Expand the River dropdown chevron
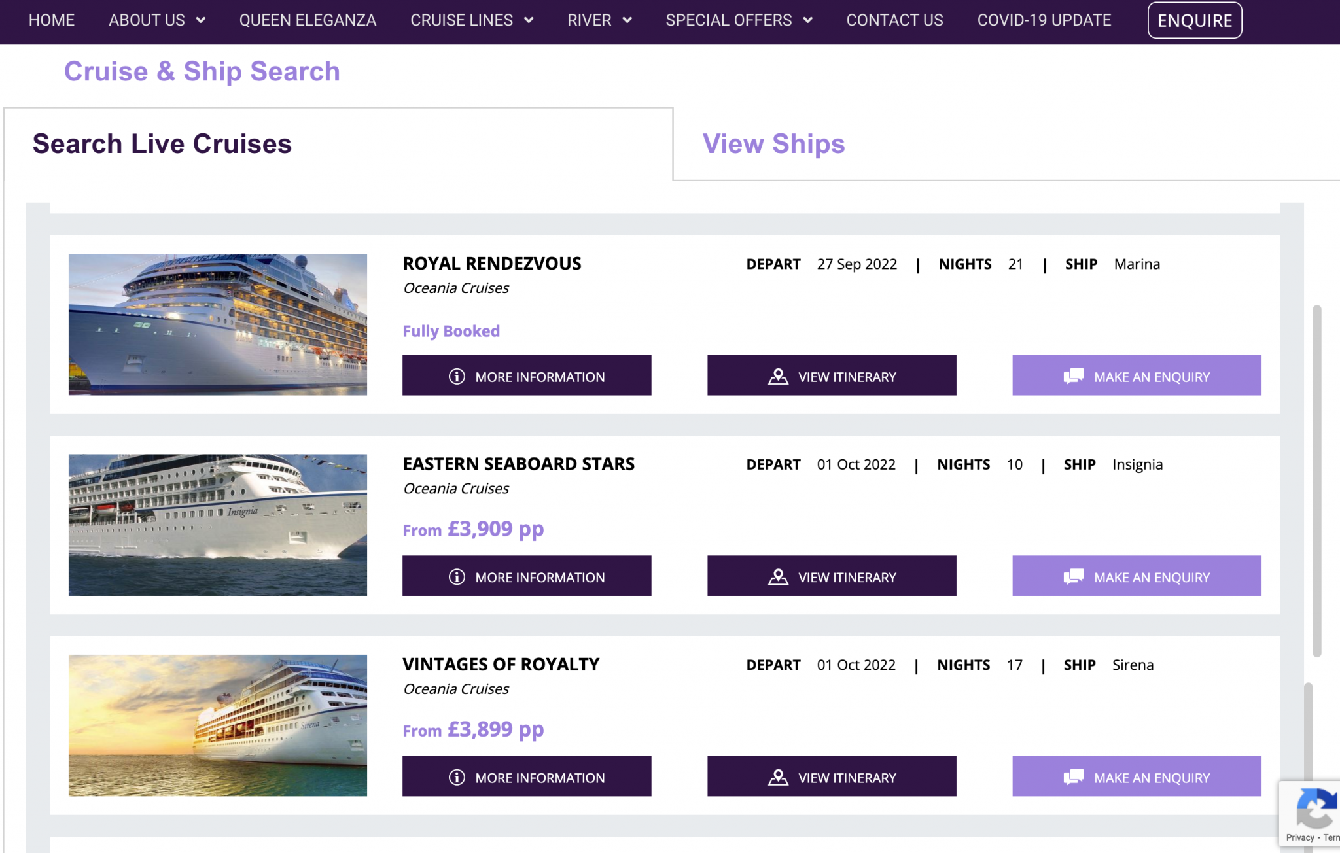Screen dimensions: 1340x853 pos(627,20)
